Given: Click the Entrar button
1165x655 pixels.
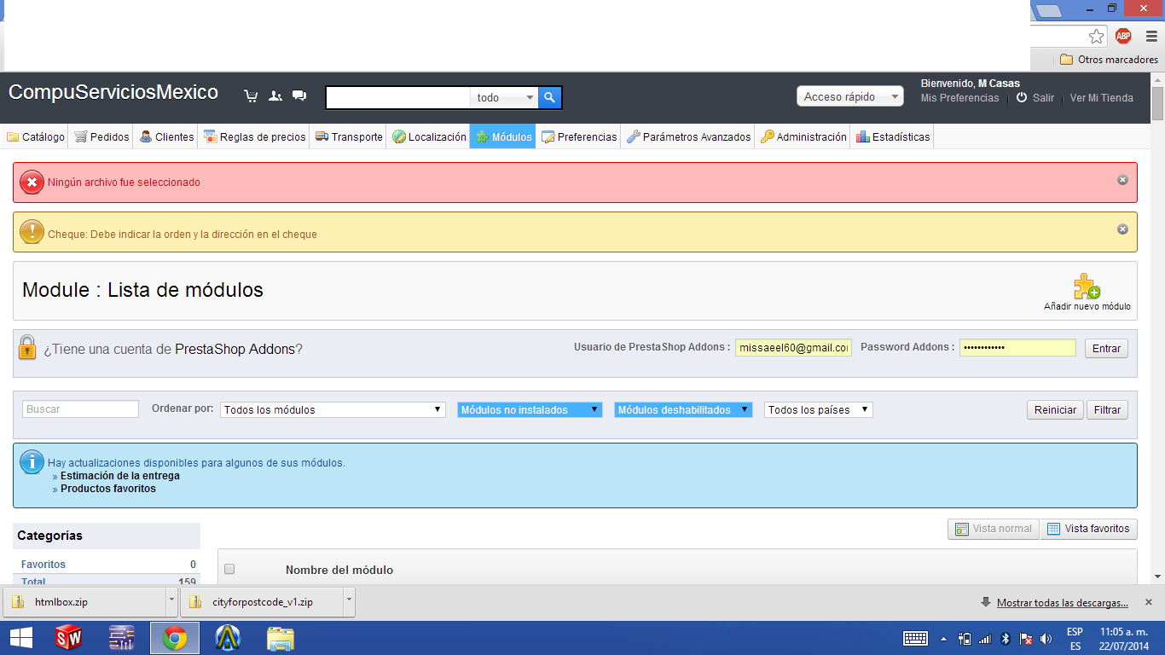Looking at the screenshot, I should click(x=1106, y=348).
